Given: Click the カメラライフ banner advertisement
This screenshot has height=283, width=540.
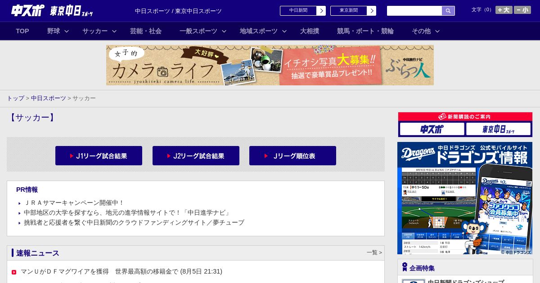Looking at the screenshot, I should 270,65.
